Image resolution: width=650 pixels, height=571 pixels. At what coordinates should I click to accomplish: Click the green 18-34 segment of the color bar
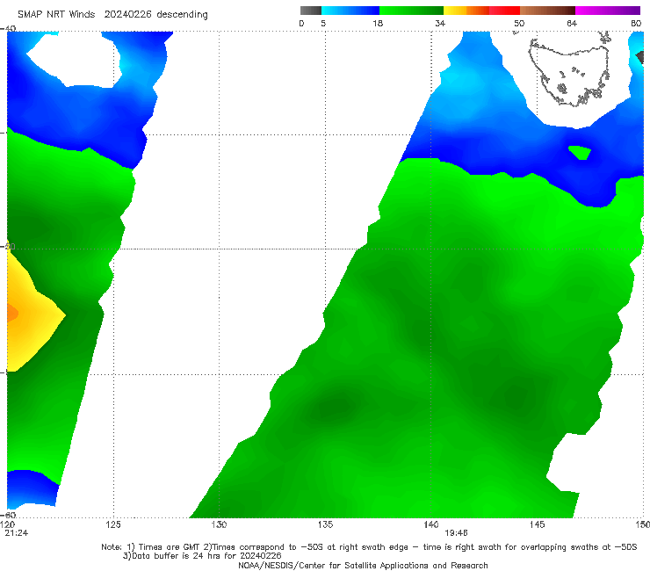coord(411,11)
